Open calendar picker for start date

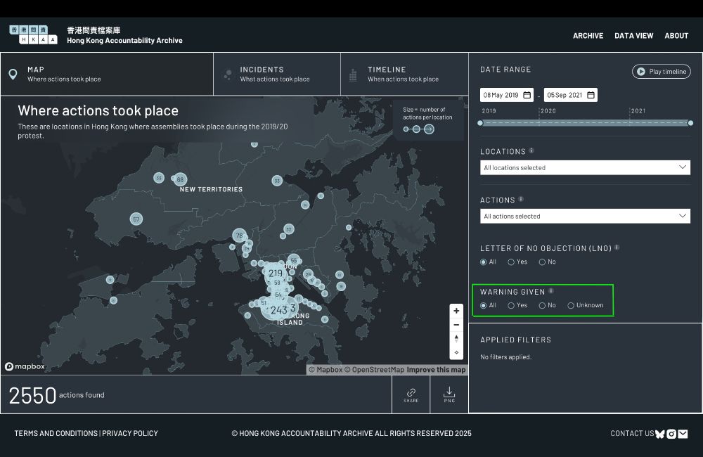(x=527, y=95)
